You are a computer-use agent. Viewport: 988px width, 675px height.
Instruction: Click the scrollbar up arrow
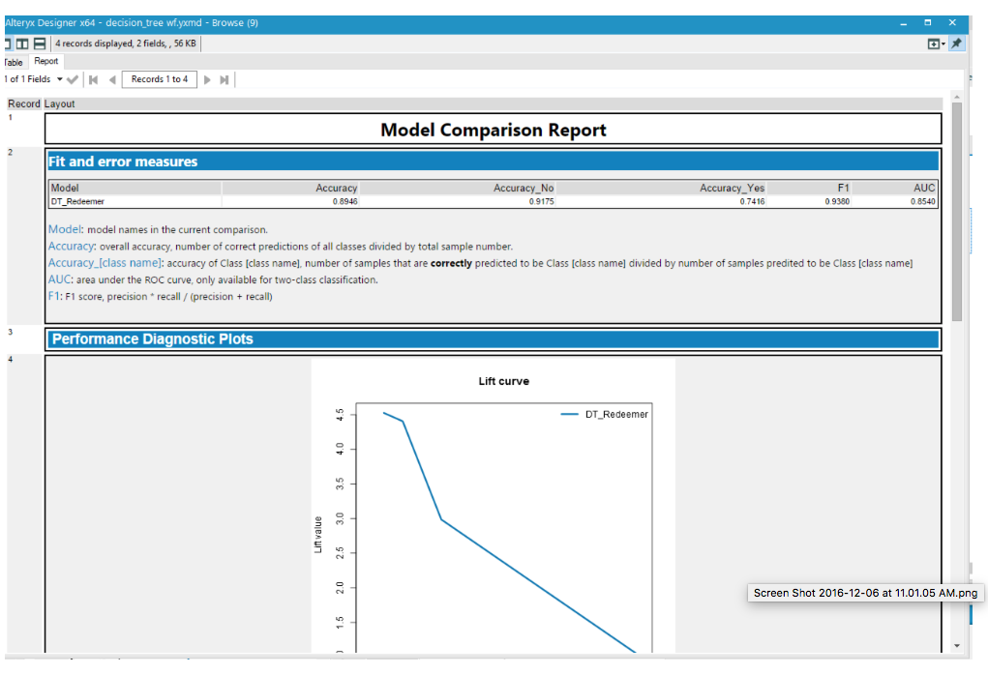click(956, 97)
